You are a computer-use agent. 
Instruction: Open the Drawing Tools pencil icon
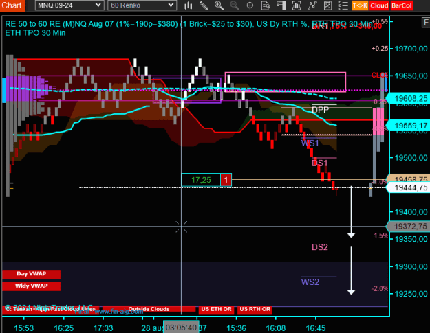(203, 5)
